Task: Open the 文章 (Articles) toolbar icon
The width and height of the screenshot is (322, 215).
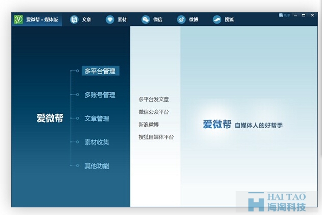Action: click(x=74, y=20)
